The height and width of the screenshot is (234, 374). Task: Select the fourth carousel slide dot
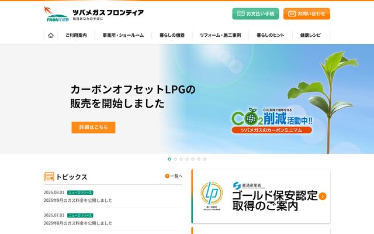click(x=187, y=159)
